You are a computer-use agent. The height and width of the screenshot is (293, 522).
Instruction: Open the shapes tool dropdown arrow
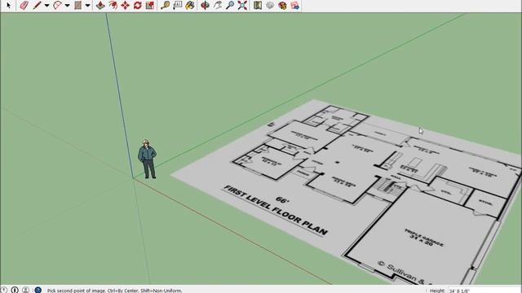(87, 6)
